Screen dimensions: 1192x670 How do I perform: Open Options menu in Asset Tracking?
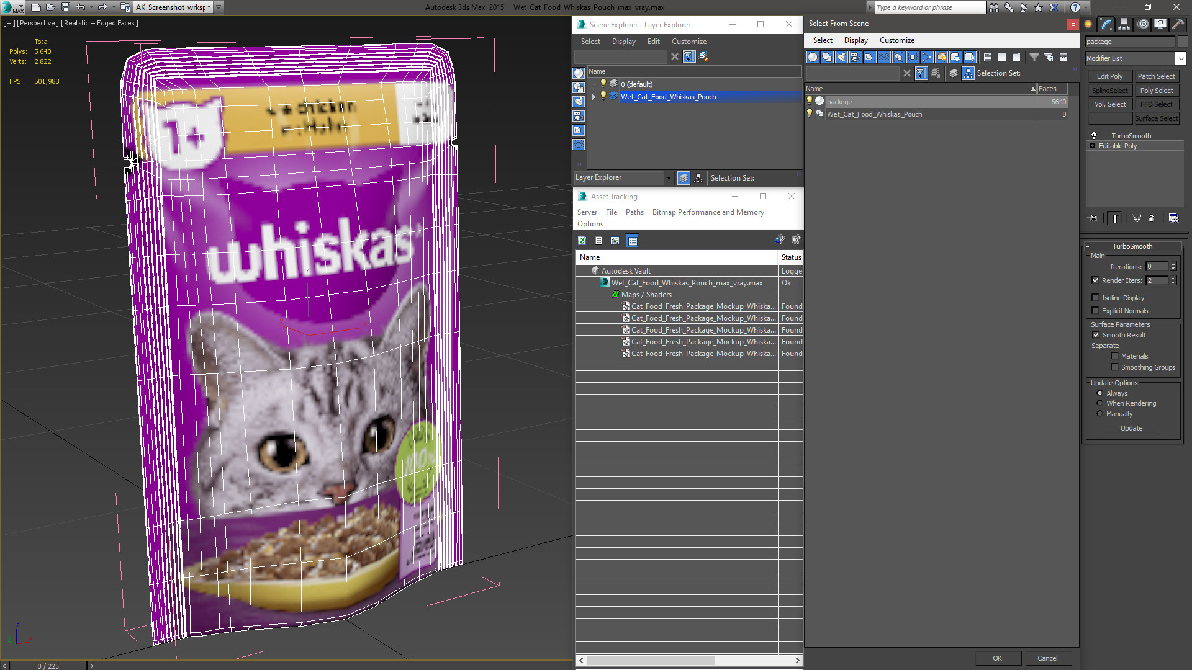[x=590, y=224]
